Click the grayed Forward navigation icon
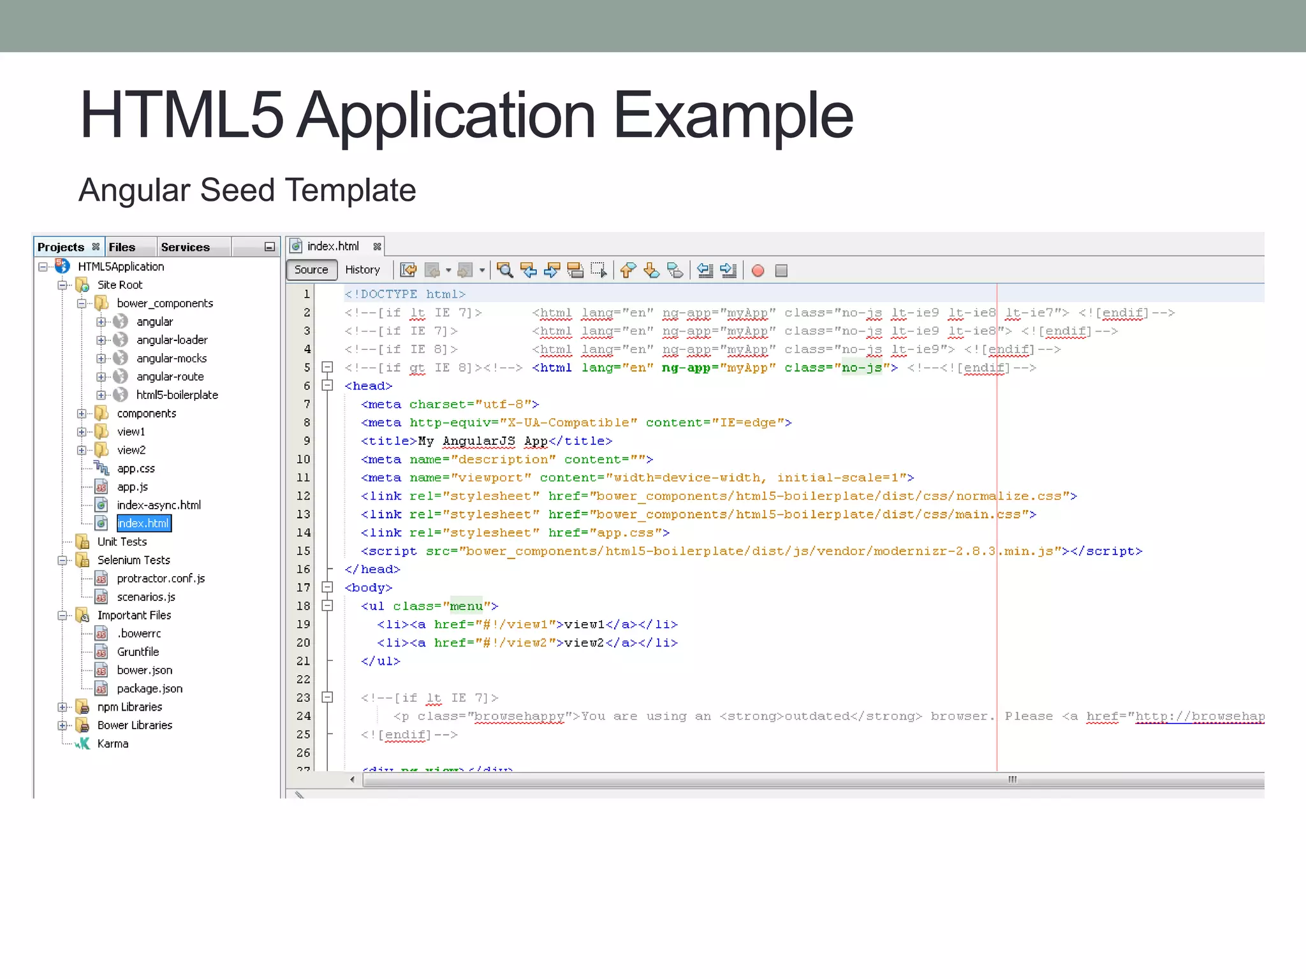 466,270
